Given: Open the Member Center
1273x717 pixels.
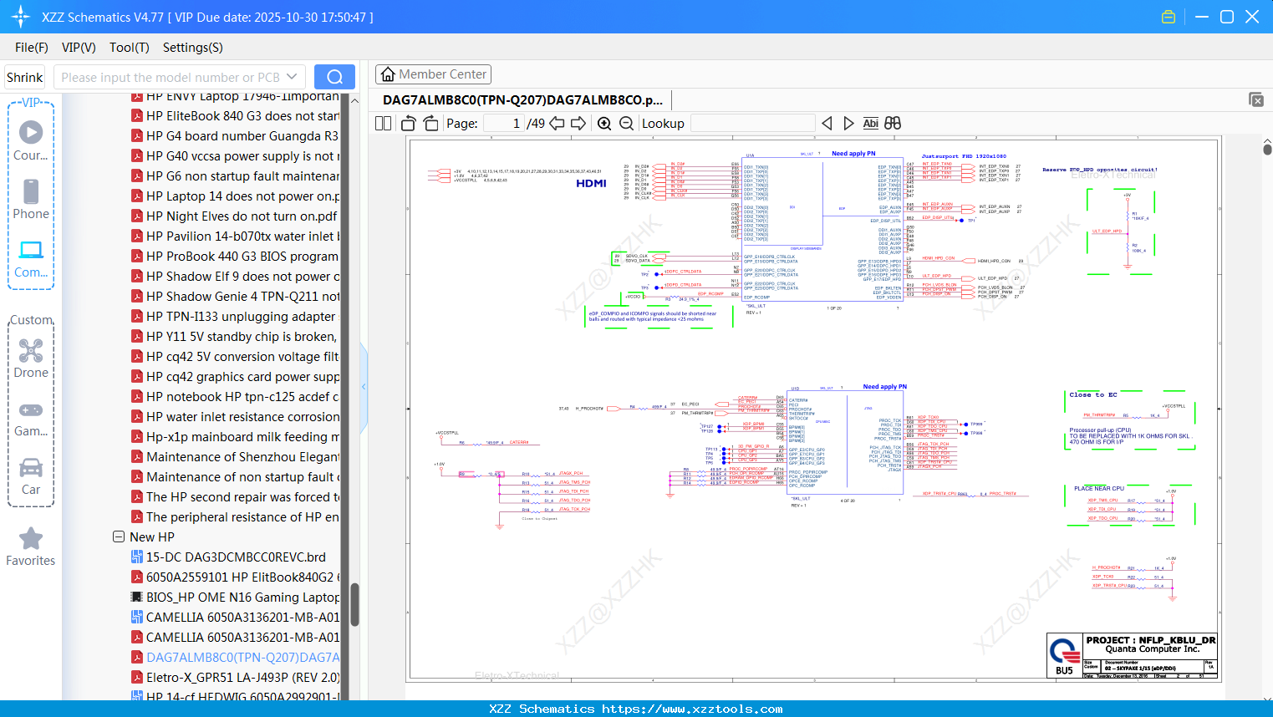Looking at the screenshot, I should click(433, 74).
